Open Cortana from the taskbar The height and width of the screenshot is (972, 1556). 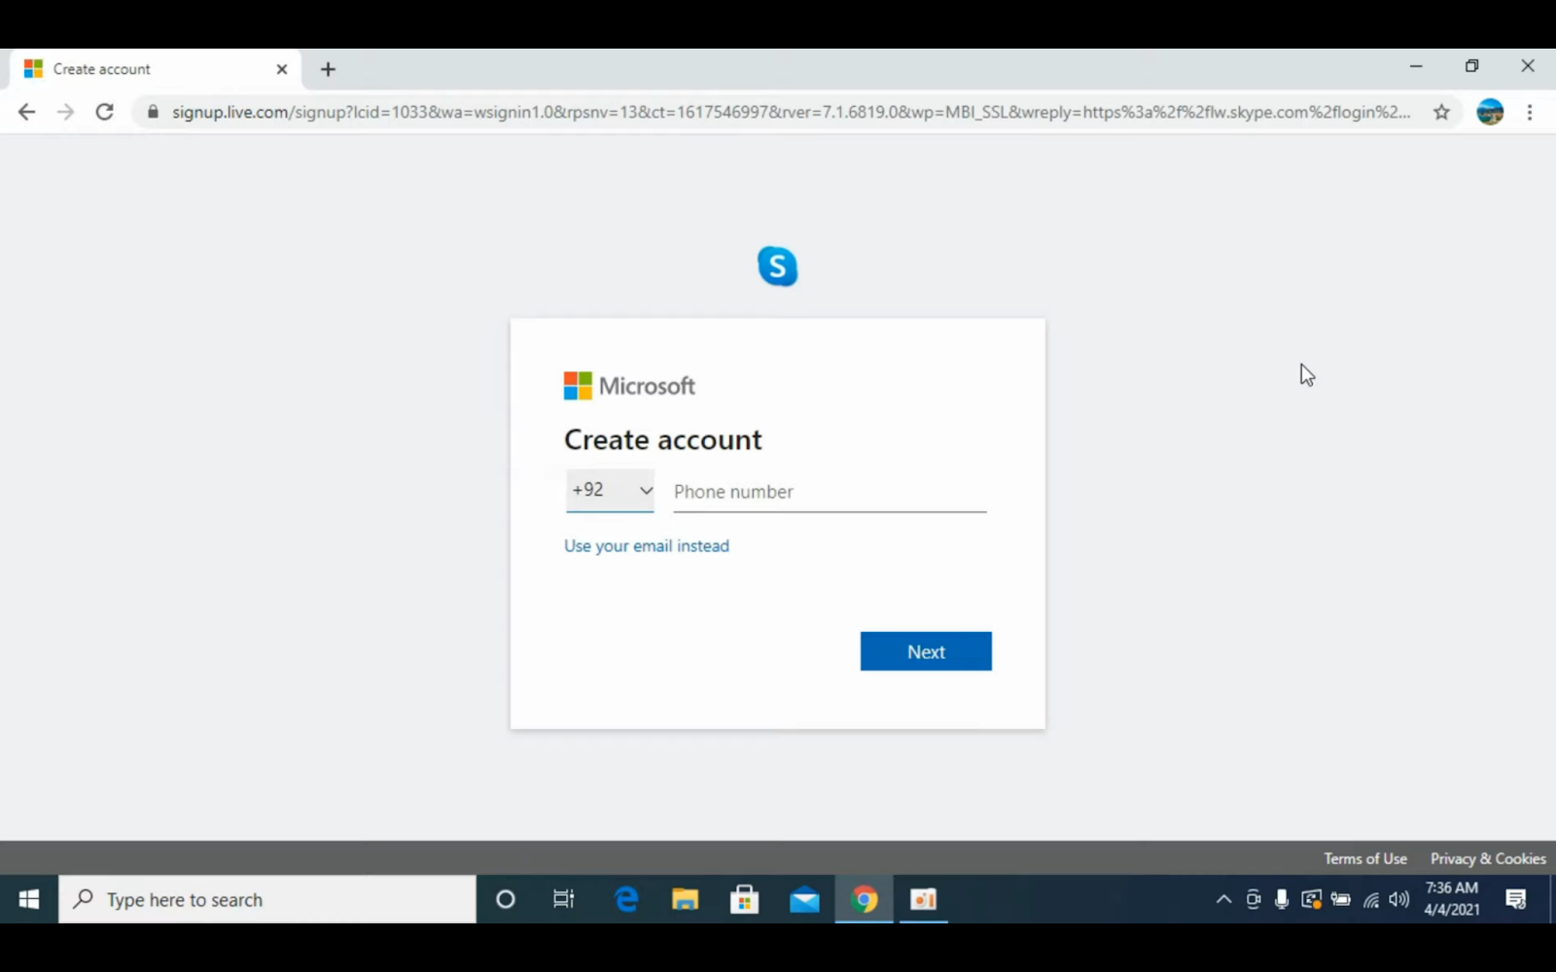(x=505, y=899)
